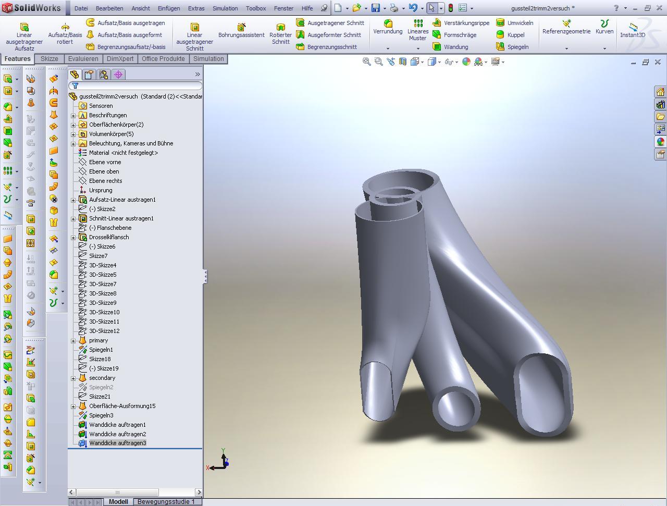Open the Referenzgeometrie dropdown
This screenshot has width=667, height=506.
tap(566, 48)
